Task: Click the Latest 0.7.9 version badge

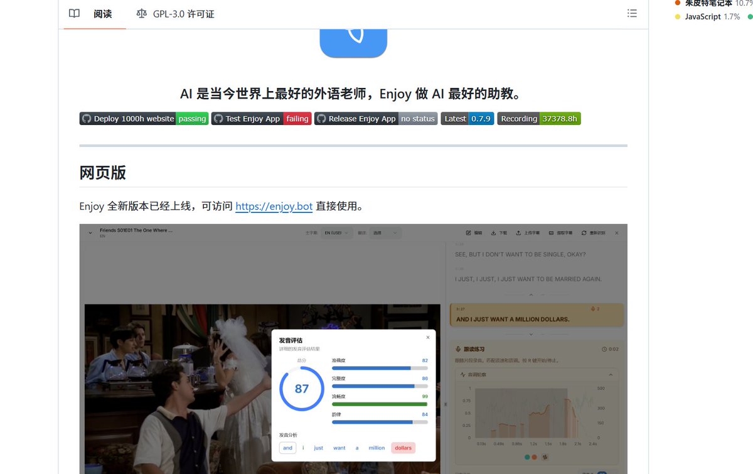Action: [467, 119]
